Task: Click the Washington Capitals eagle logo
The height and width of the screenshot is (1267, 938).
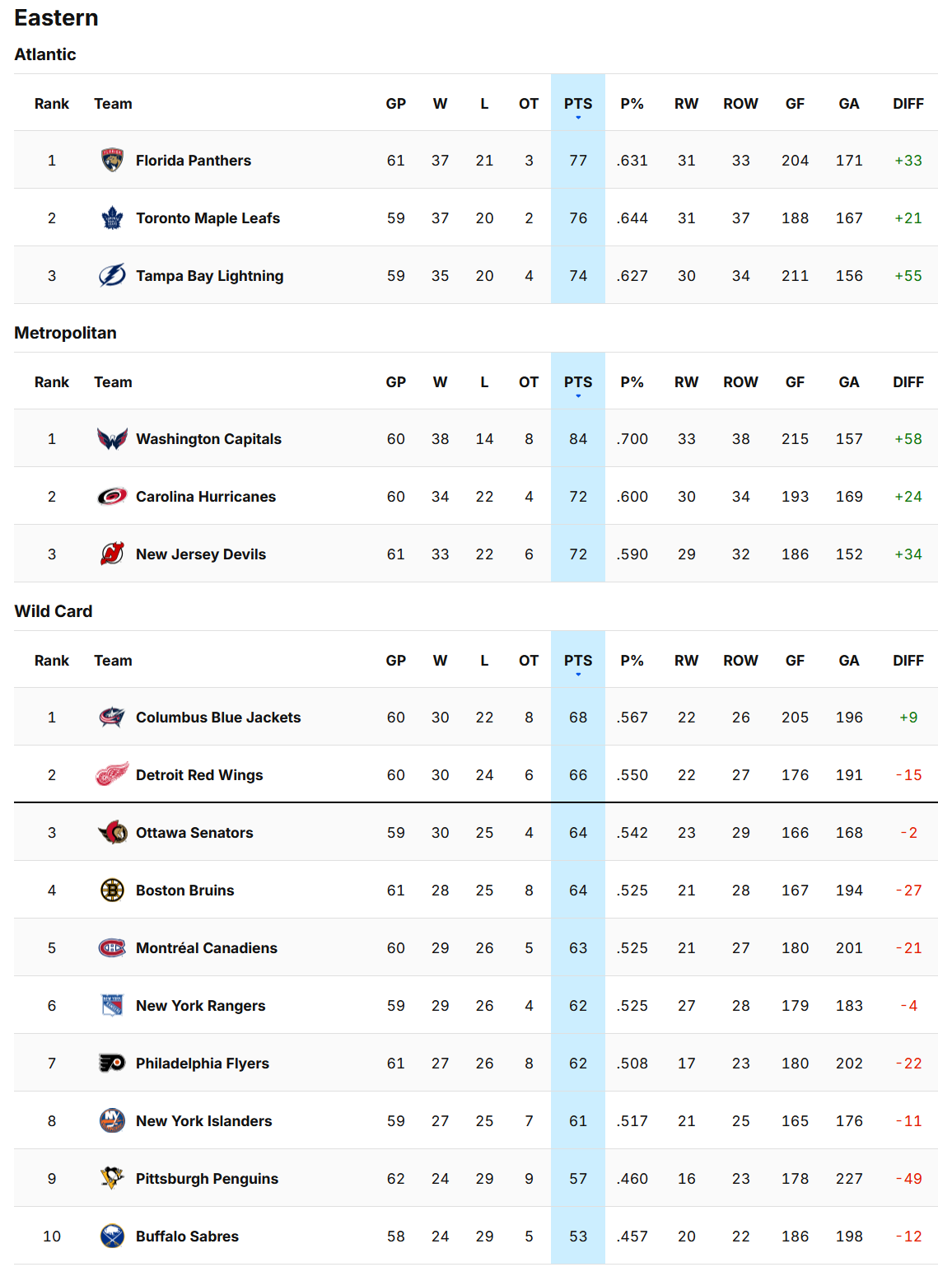Action: [x=112, y=438]
